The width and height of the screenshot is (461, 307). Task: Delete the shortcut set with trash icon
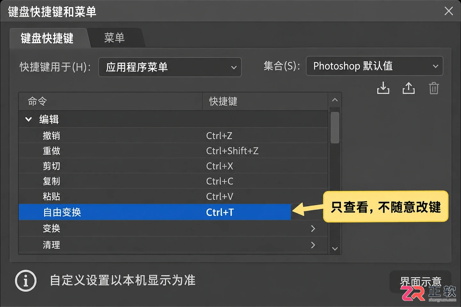434,88
